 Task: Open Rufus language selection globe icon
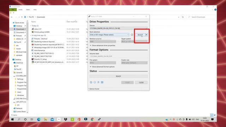(91, 82)
